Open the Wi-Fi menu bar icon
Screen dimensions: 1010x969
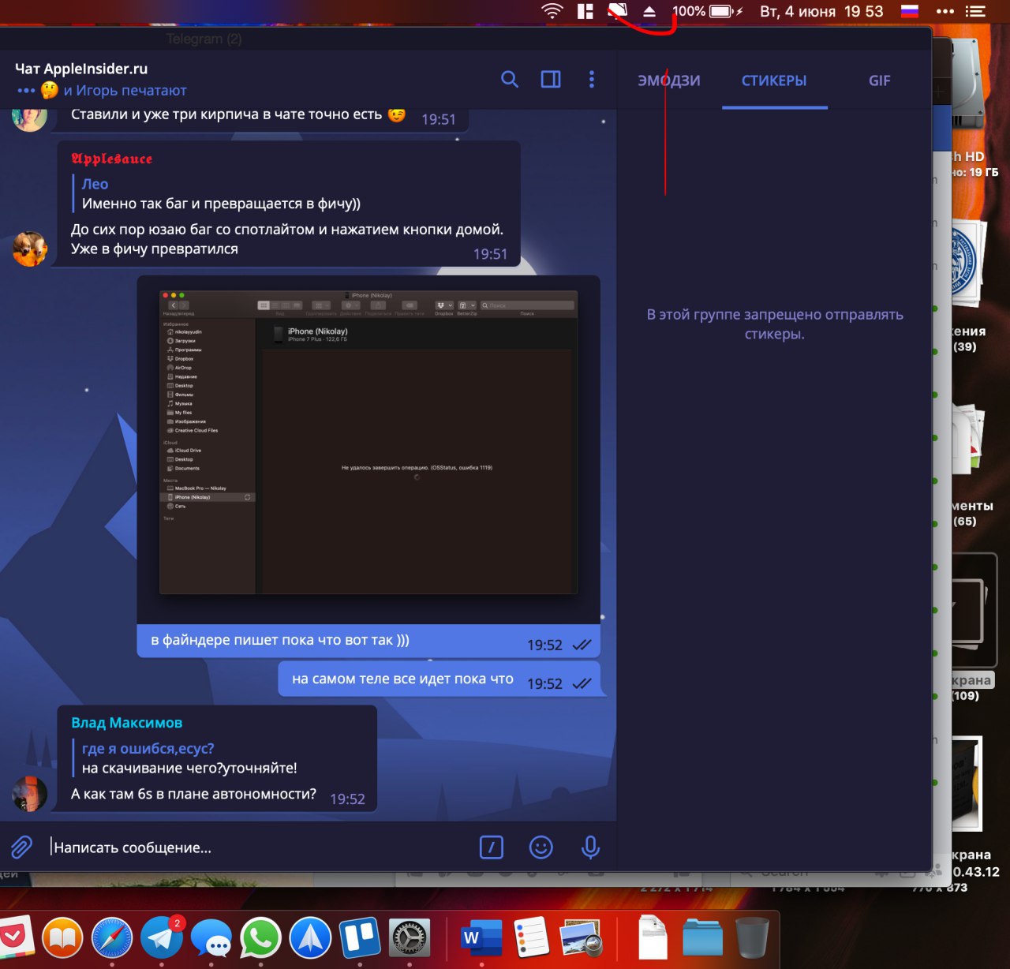pyautogui.click(x=552, y=11)
